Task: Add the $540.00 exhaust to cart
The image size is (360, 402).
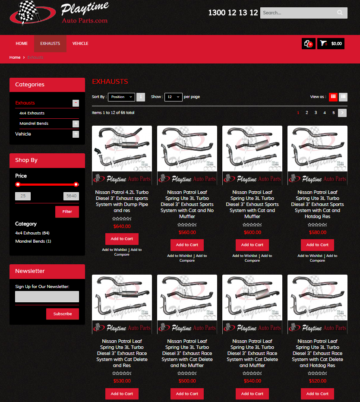Action: tap(253, 394)
